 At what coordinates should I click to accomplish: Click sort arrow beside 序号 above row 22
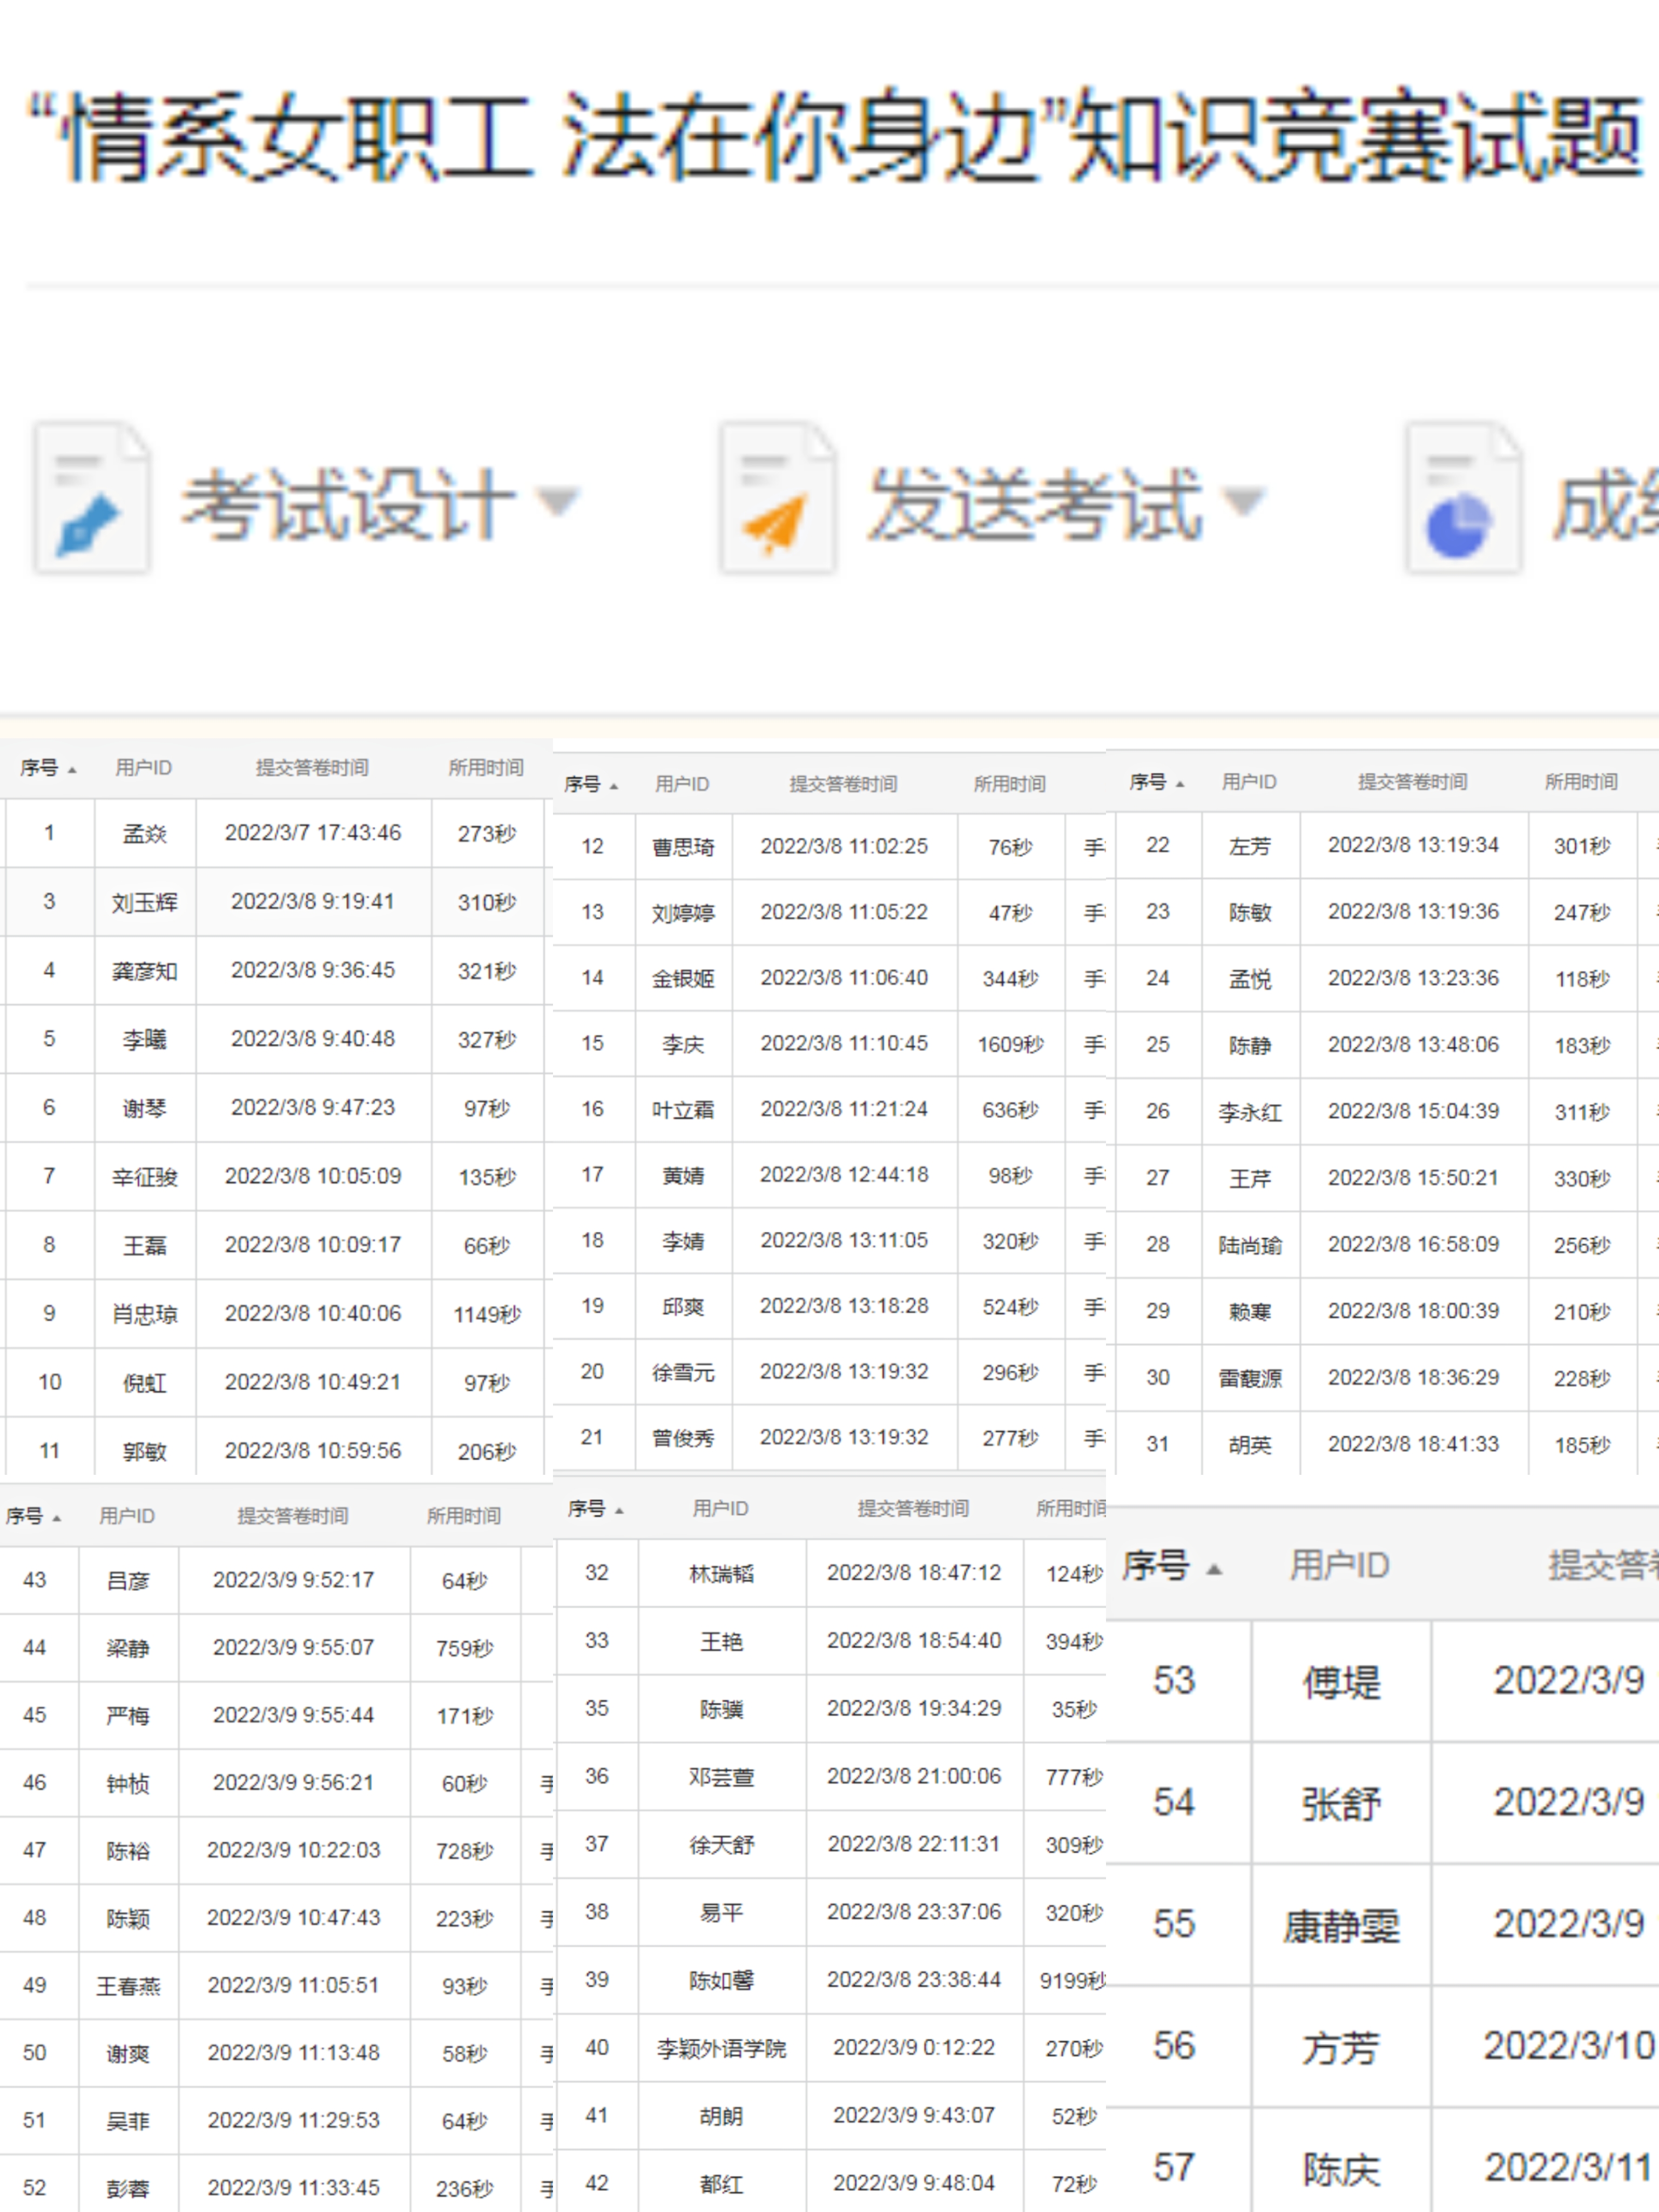[1180, 784]
